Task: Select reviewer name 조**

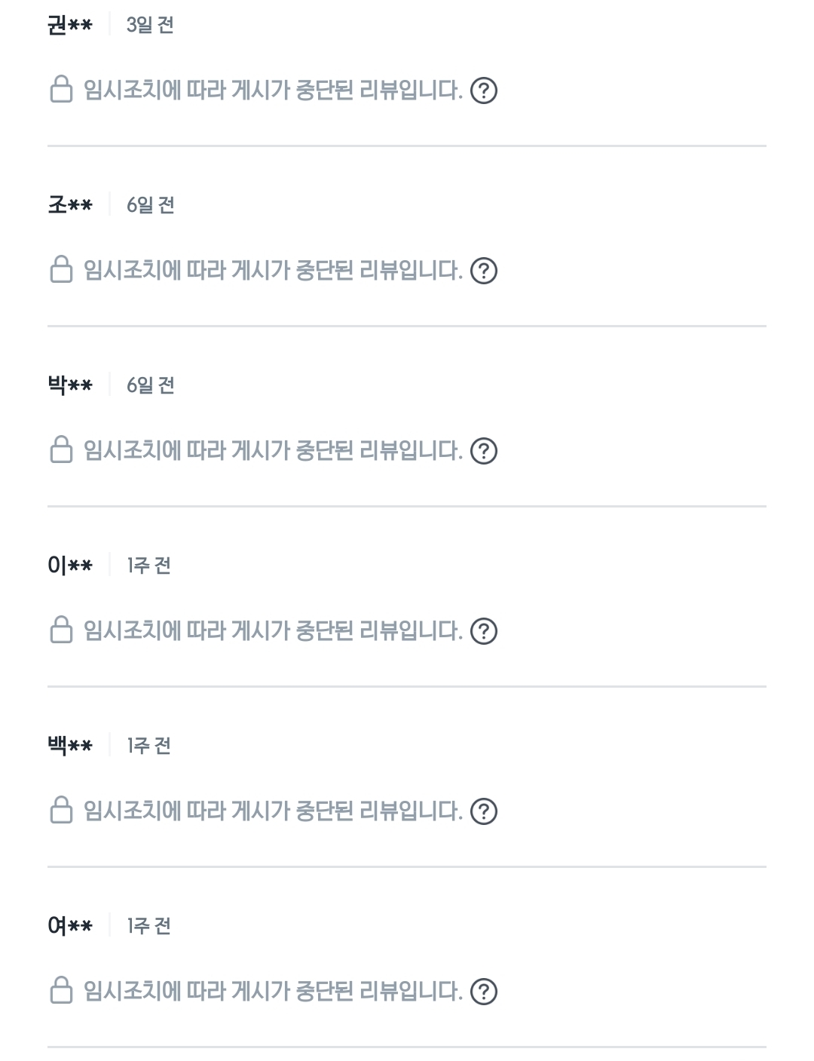Action: [x=70, y=204]
